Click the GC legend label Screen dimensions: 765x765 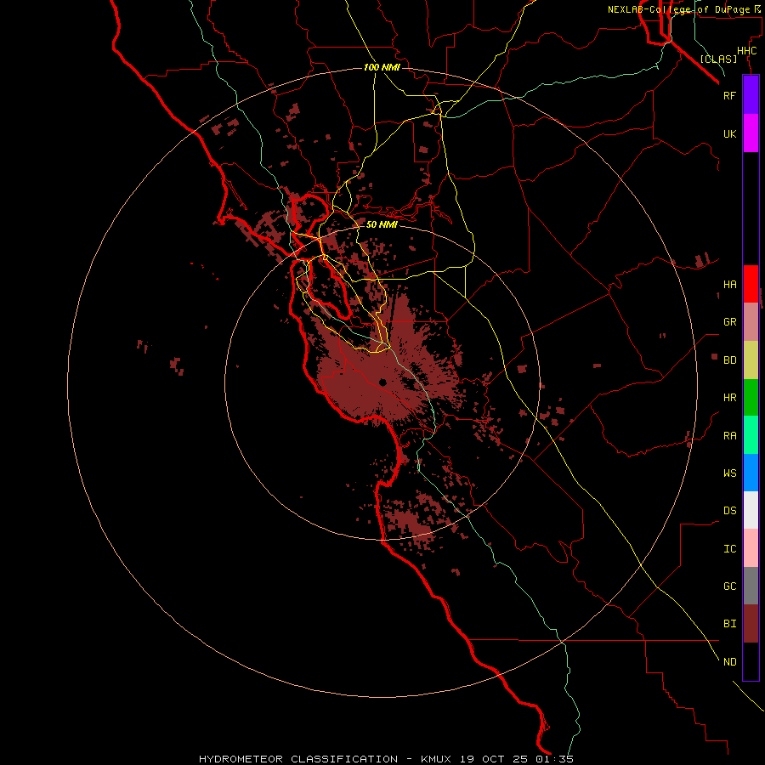729,586
